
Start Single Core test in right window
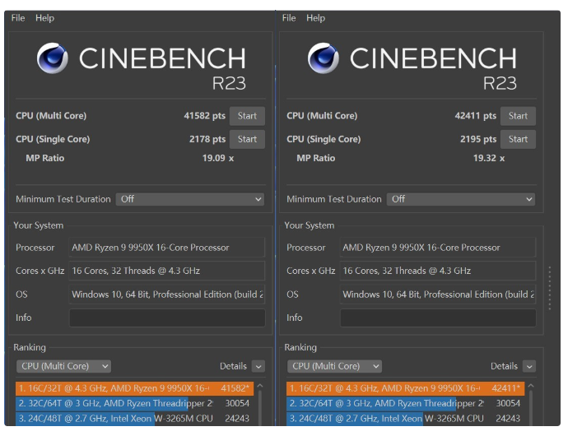pos(518,139)
